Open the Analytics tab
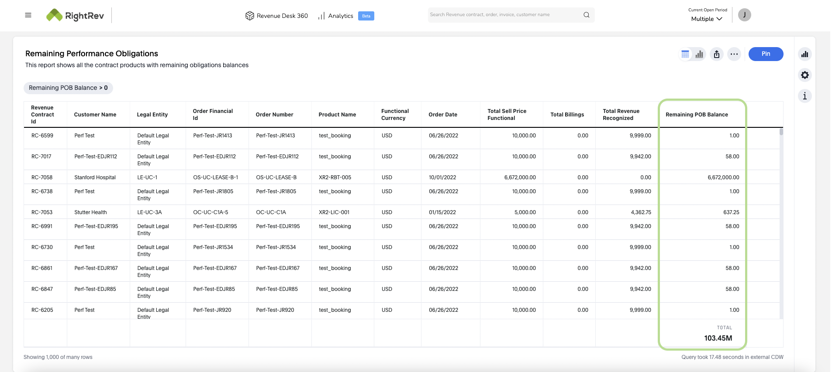 pyautogui.click(x=336, y=16)
